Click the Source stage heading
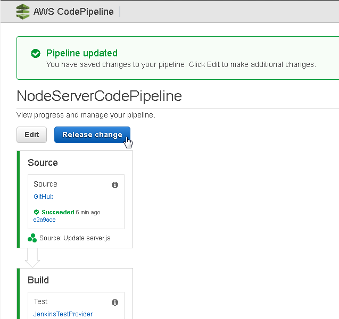Image resolution: width=339 pixels, height=319 pixels. pyautogui.click(x=43, y=163)
